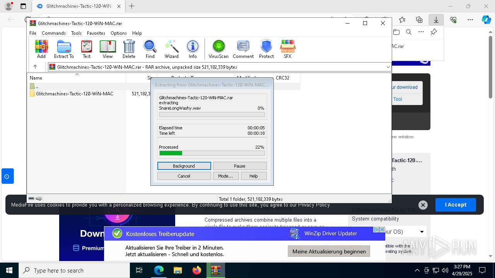Screen dimensions: 495x278
Task: Open the Tools menu
Action: 76,33
